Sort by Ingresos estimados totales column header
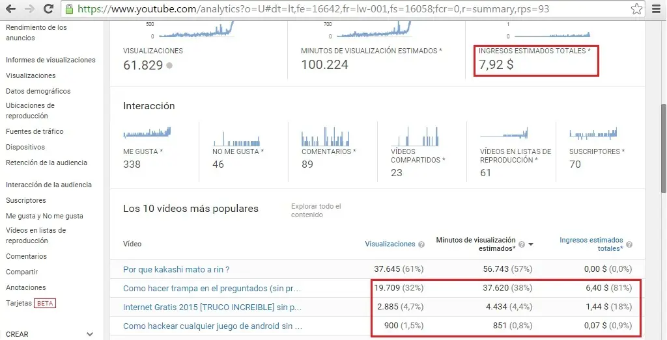667x340 pixels. (x=591, y=244)
